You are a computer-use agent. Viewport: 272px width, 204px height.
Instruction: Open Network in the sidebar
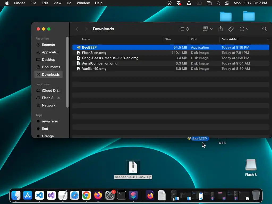tap(48, 105)
